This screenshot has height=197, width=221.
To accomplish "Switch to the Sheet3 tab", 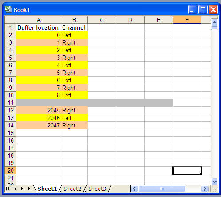I will click(x=97, y=189).
